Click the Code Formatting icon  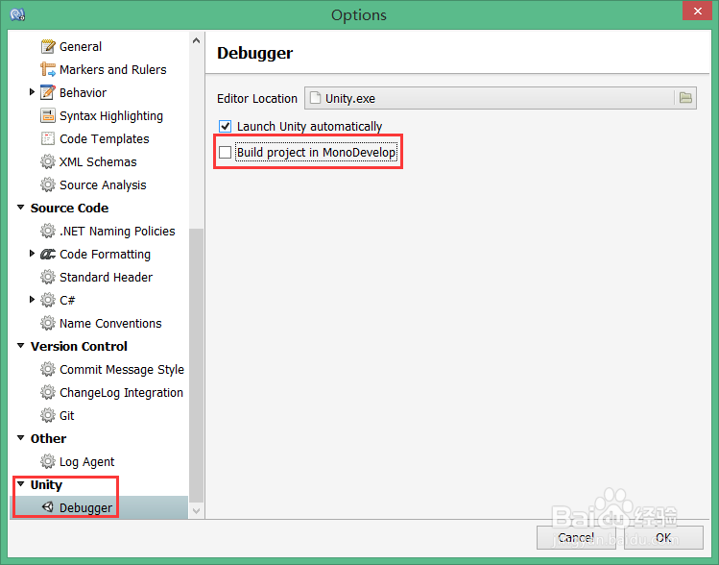pyautogui.click(x=48, y=254)
